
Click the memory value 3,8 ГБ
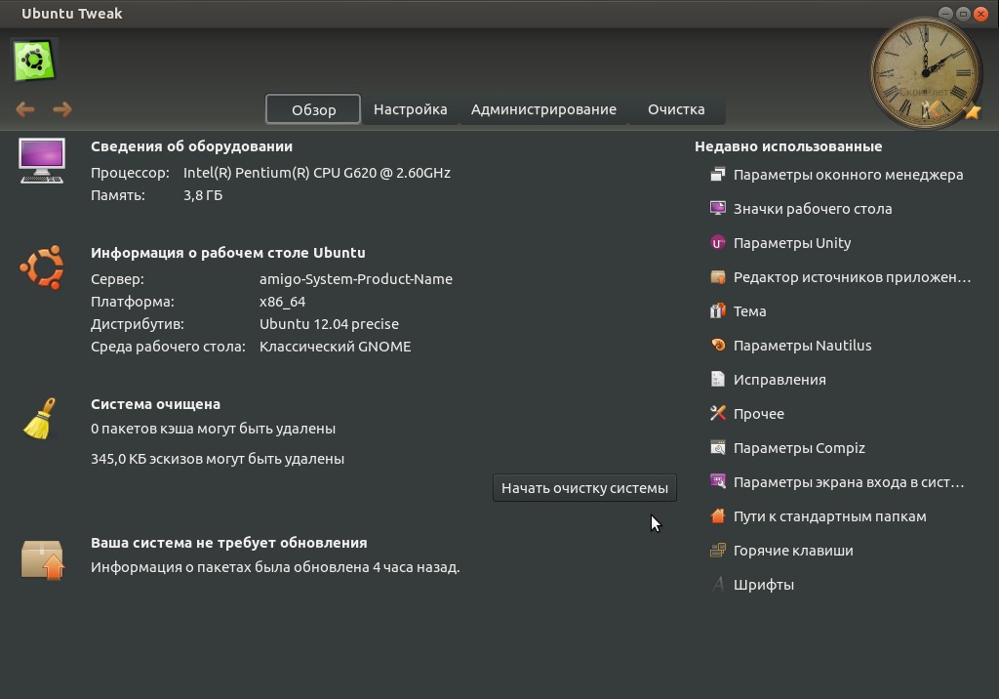203,195
